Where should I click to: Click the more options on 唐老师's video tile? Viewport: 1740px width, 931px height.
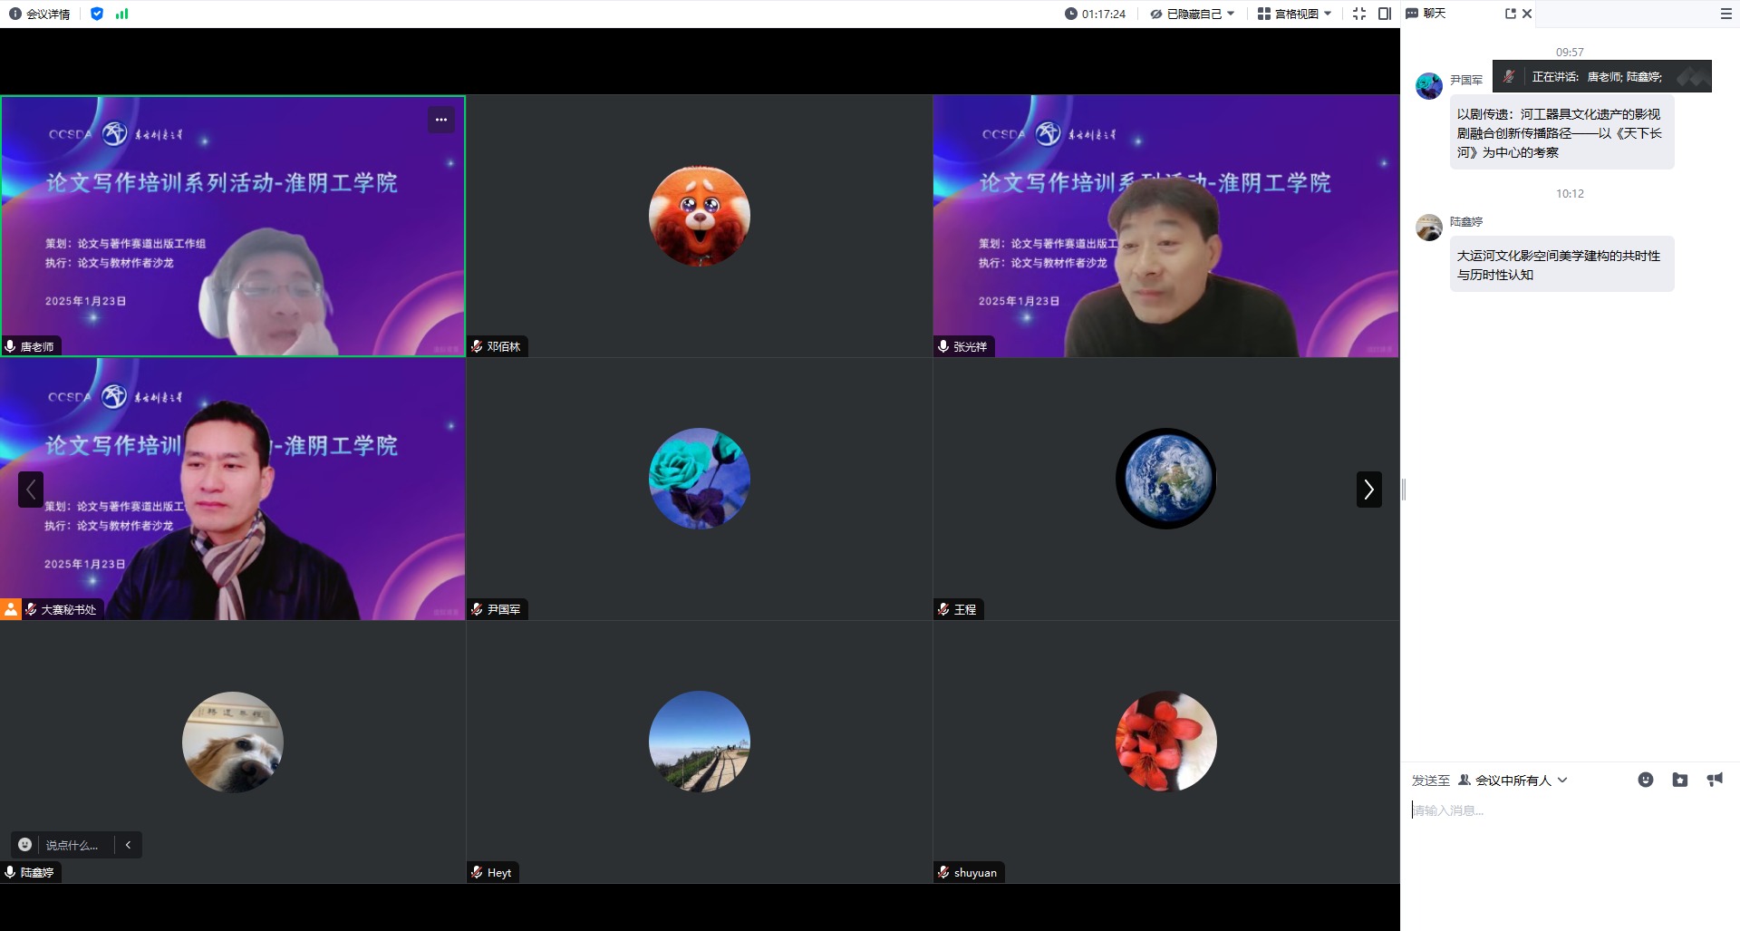441,119
